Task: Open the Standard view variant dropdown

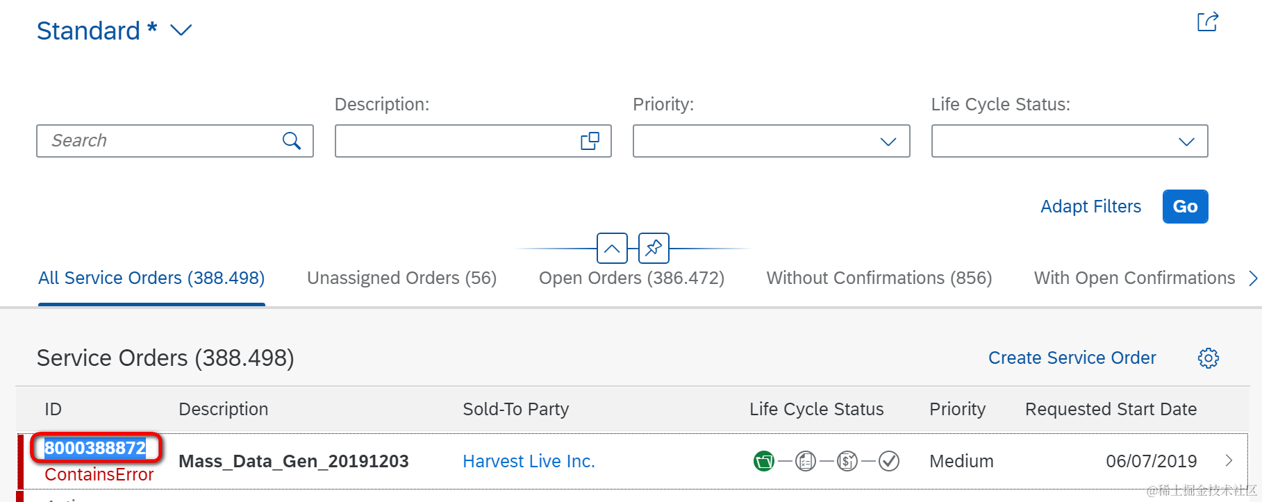Action: pos(181,31)
